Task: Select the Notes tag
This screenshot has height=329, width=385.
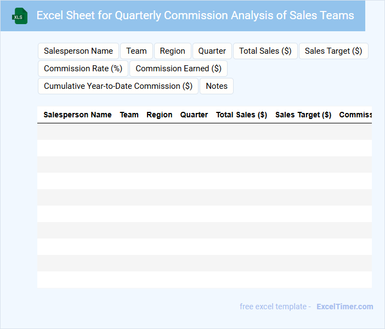Action: [x=217, y=86]
